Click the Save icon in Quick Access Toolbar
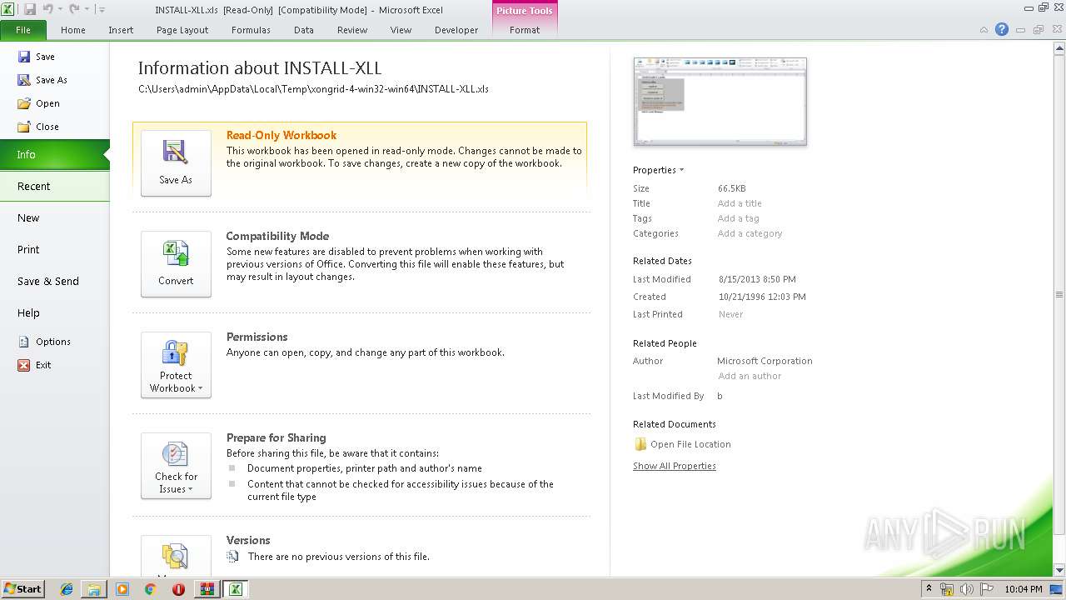Viewport: 1066px width, 600px height. coord(30,9)
